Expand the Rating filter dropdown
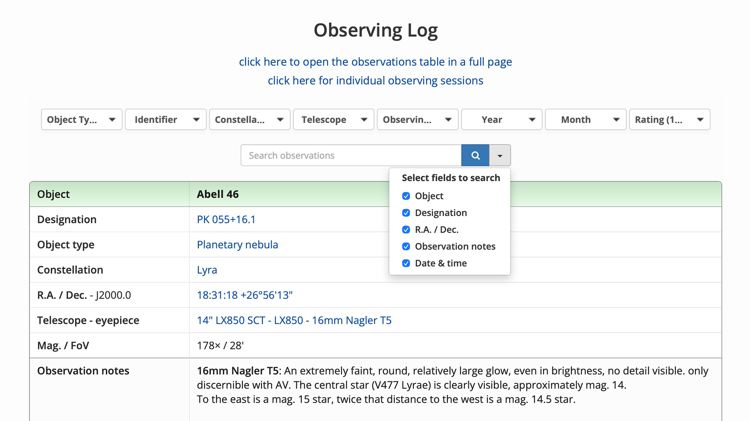Image resolution: width=750 pixels, height=421 pixels. (x=669, y=119)
